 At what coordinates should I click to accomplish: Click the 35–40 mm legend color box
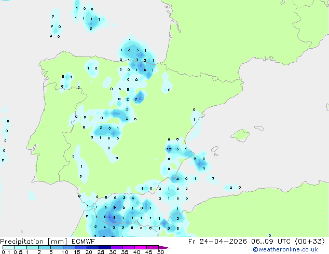tap(128, 247)
